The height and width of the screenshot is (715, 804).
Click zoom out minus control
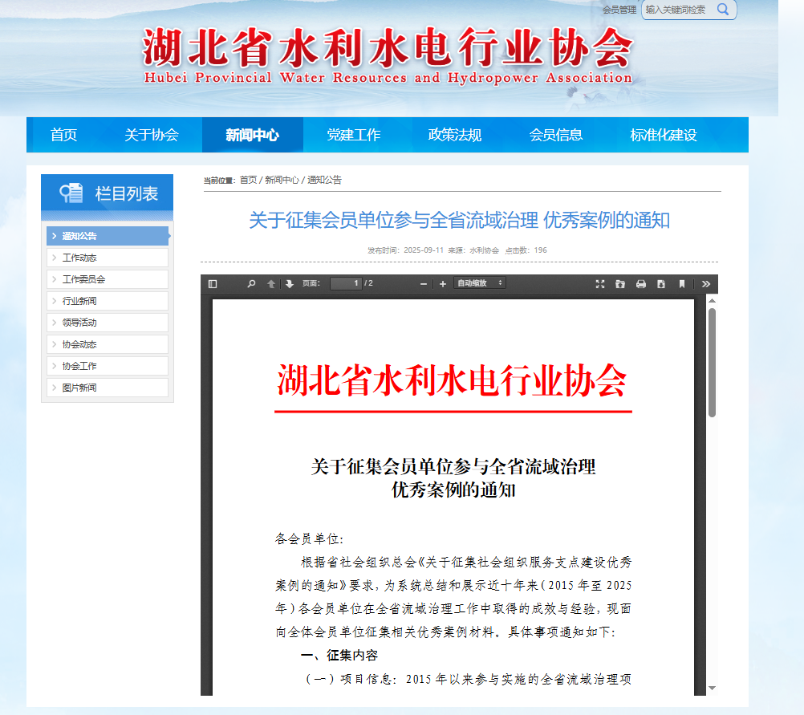tap(423, 283)
